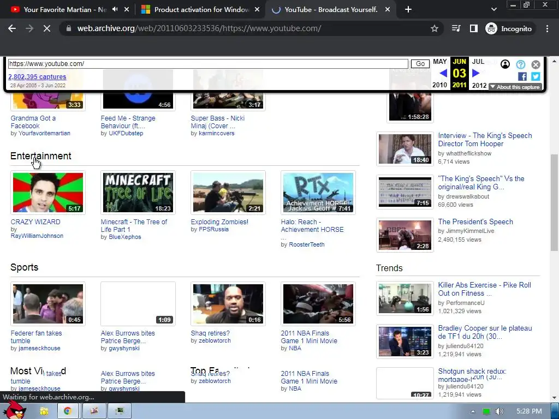559x419 pixels.
Task: Click the Entertainment category heading
Action: (40, 156)
